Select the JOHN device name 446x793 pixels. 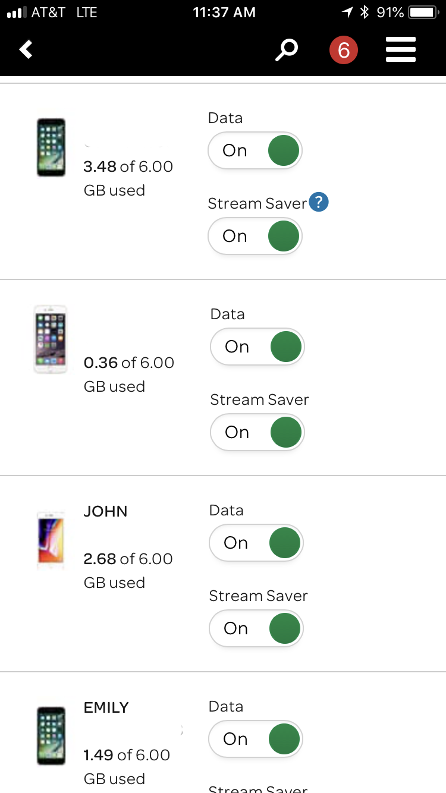106,511
